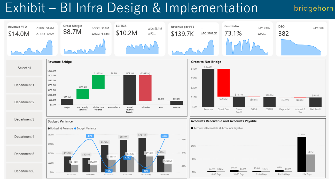The height and width of the screenshot is (181, 335).
Task: Click the blue Budget Variance legend marker
Action: pos(75,128)
